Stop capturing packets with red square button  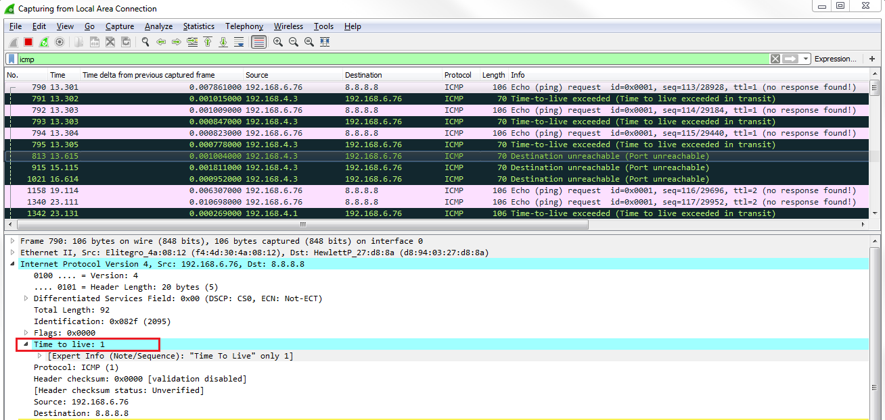click(x=28, y=42)
